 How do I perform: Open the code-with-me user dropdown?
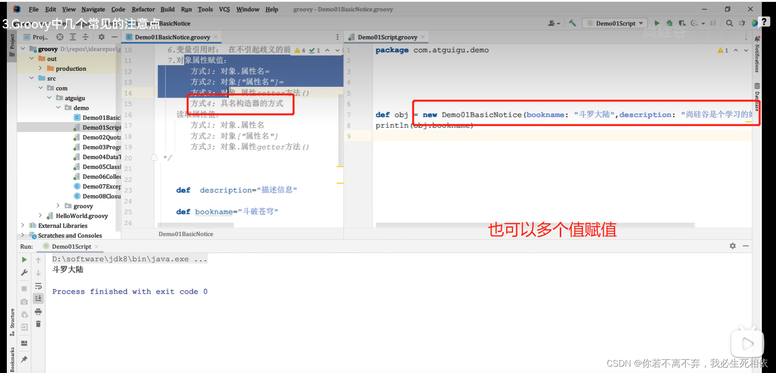pyautogui.click(x=553, y=23)
